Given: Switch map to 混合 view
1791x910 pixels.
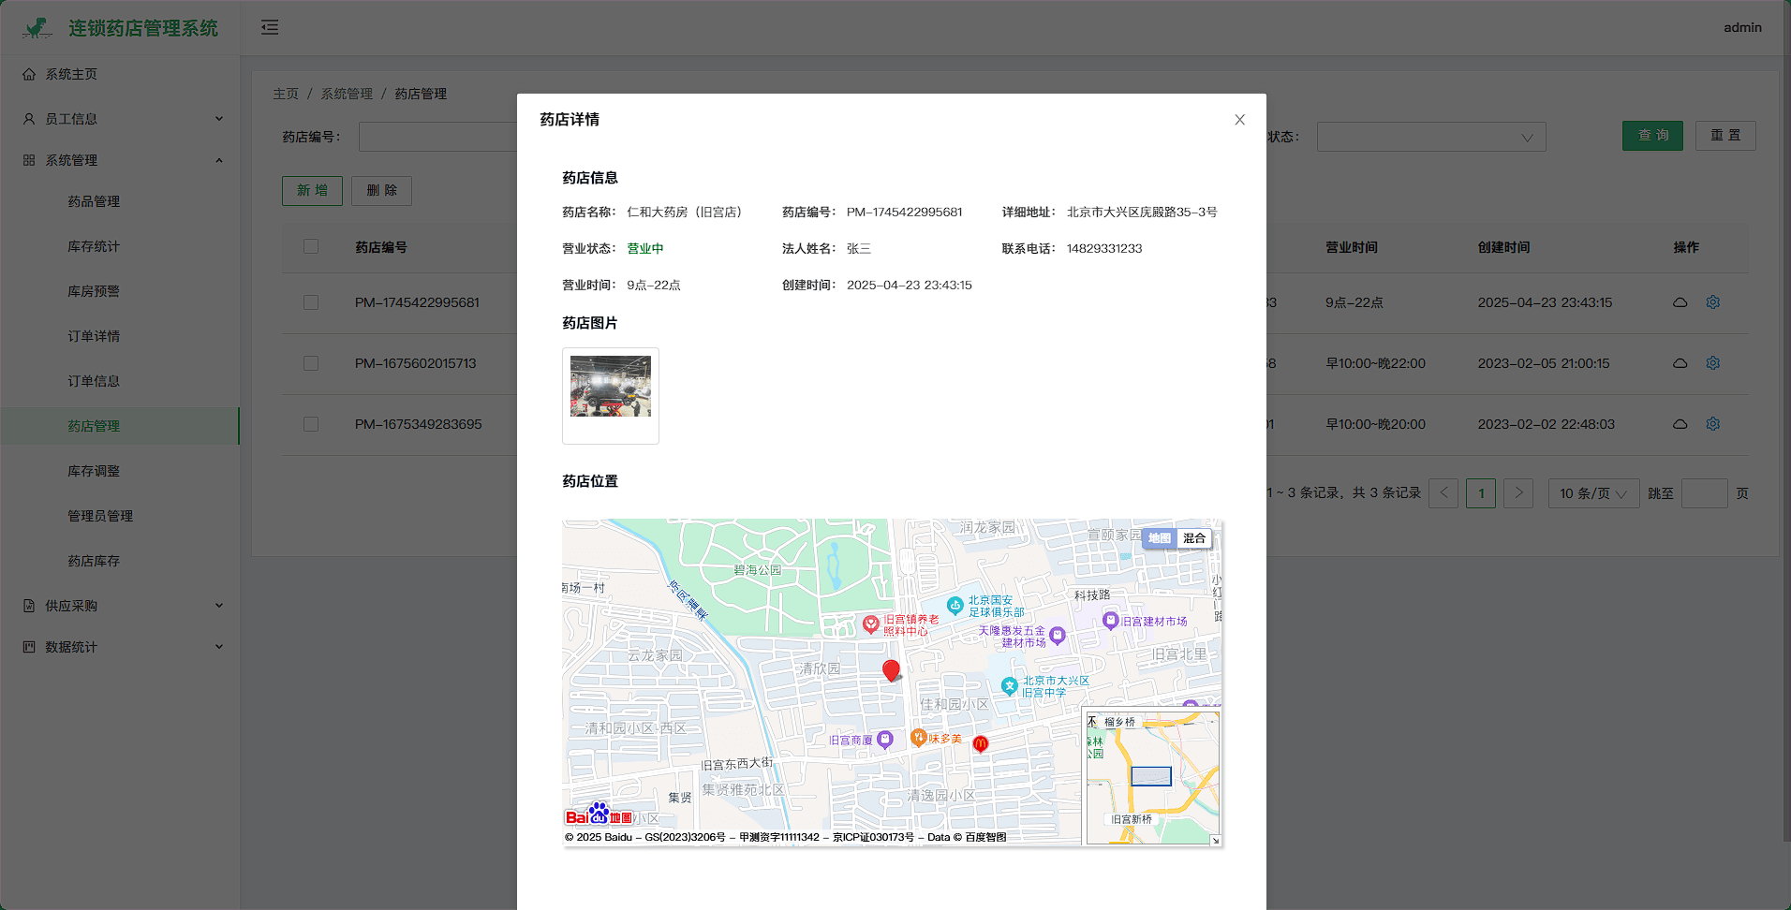Looking at the screenshot, I should 1193,538.
